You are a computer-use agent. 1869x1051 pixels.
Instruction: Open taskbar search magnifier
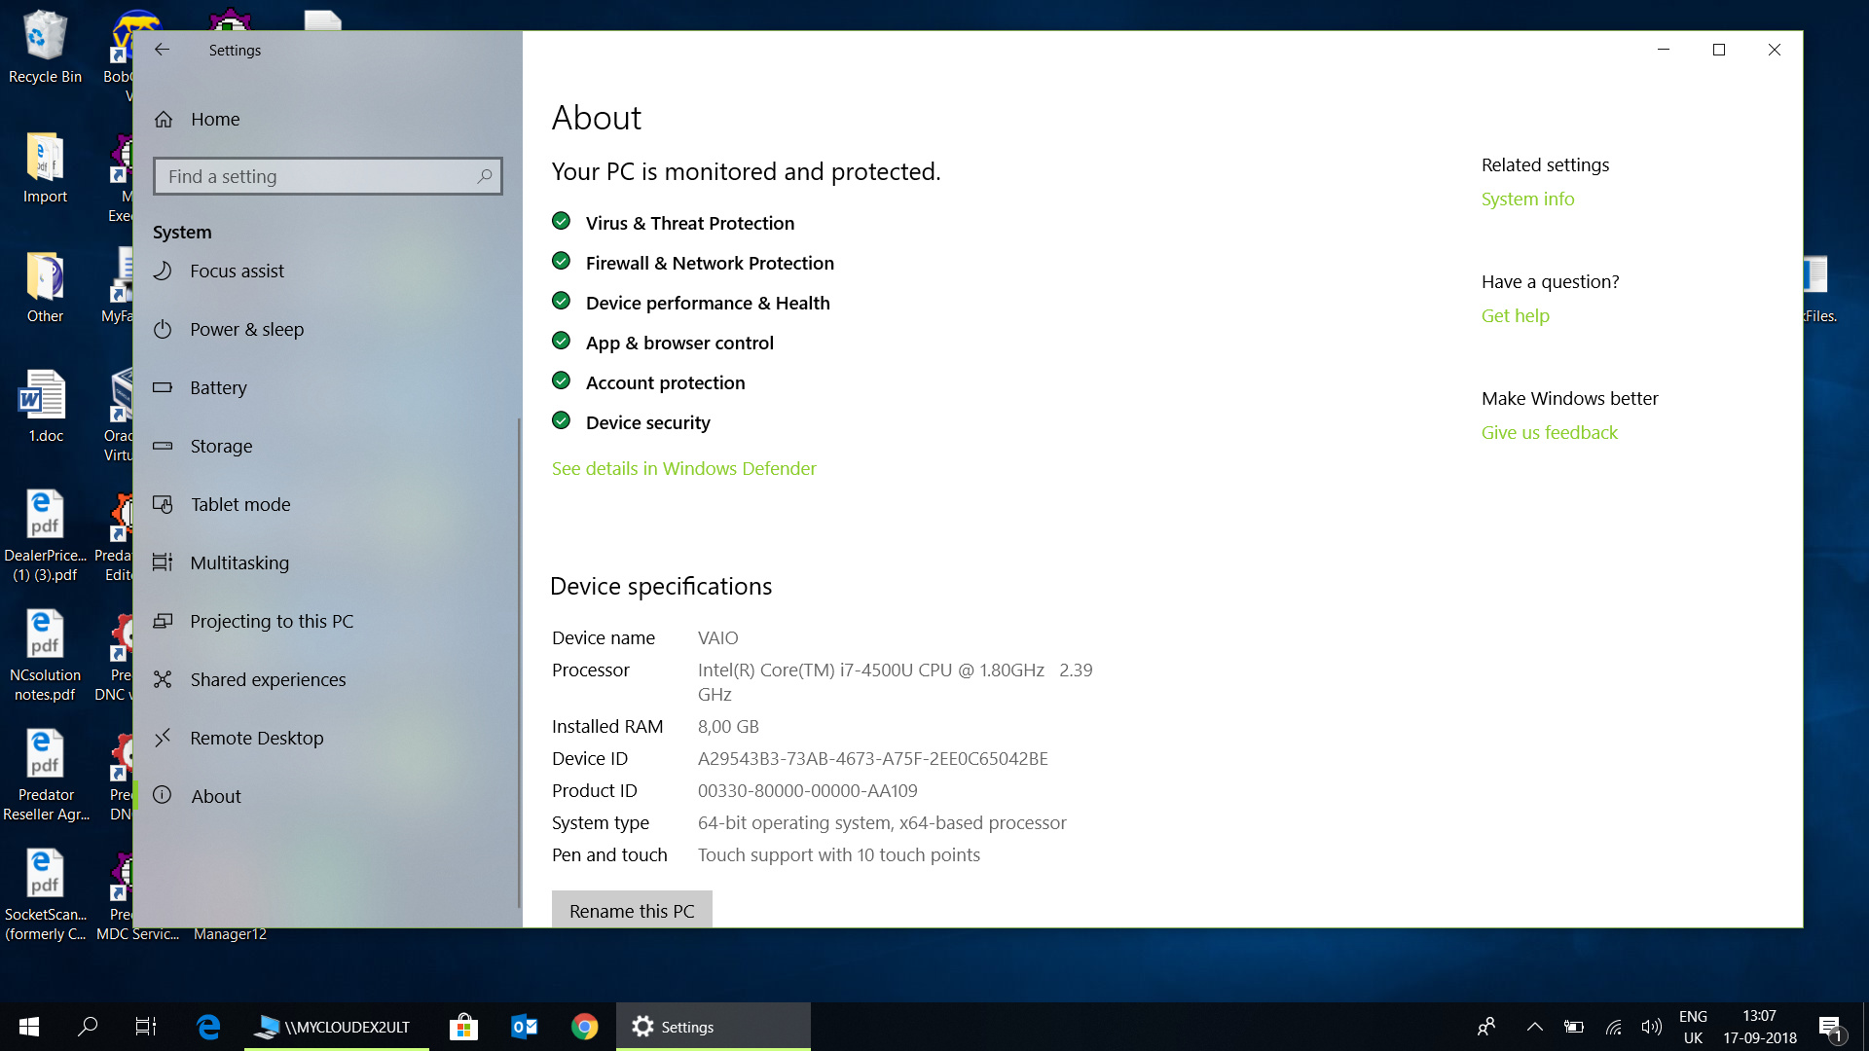coord(88,1027)
